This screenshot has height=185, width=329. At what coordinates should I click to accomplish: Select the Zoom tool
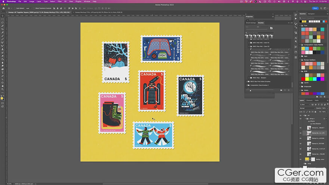click(3, 89)
